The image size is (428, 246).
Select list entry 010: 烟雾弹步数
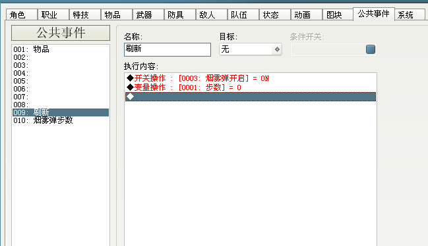[x=61, y=120]
